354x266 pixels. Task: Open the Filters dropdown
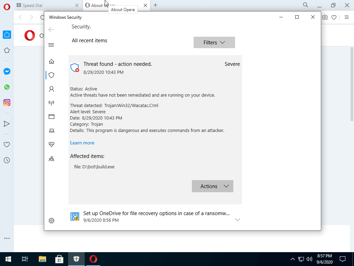[214, 43]
